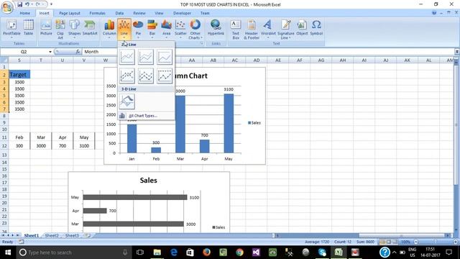Switch to the Team tab
The width and height of the screenshot is (460, 259).
point(205,13)
